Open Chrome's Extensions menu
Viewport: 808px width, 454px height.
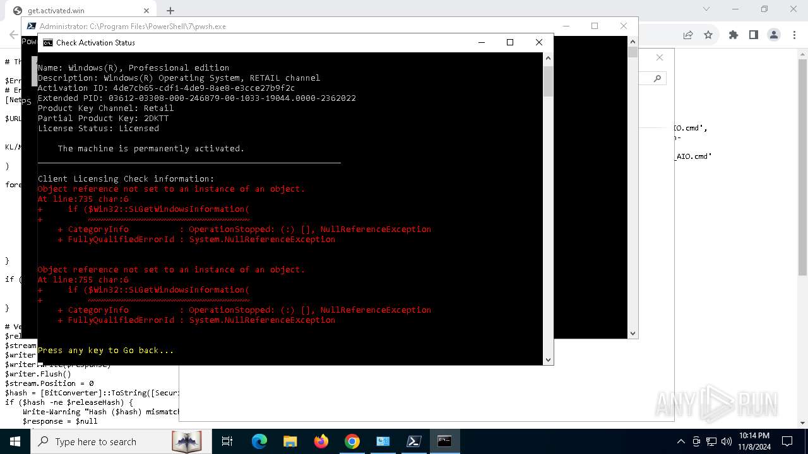[734, 35]
